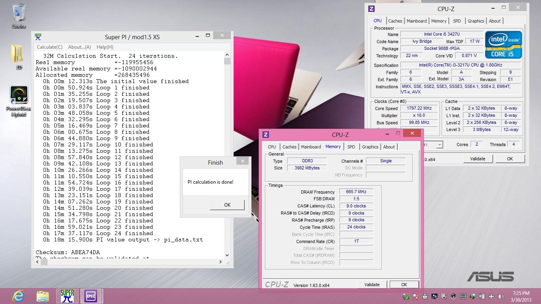Click the memory Size value 3982 MBytes
The width and height of the screenshot is (541, 304).
tap(307, 168)
